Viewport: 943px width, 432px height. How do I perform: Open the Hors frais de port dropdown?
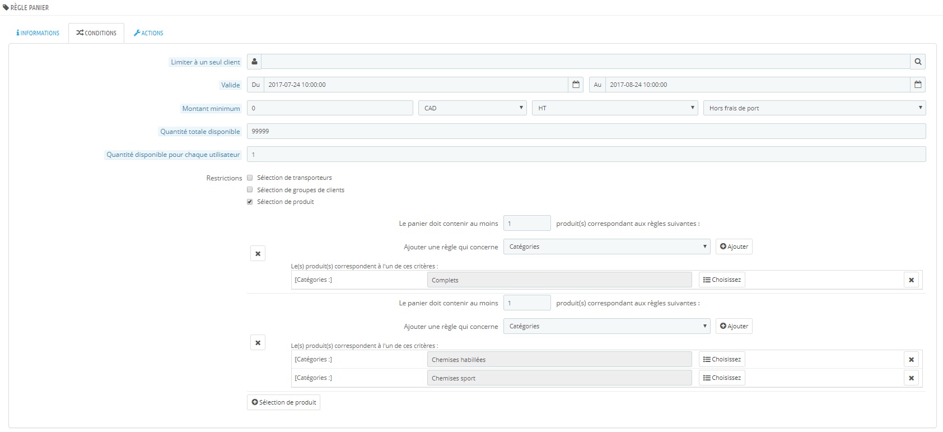pos(814,108)
